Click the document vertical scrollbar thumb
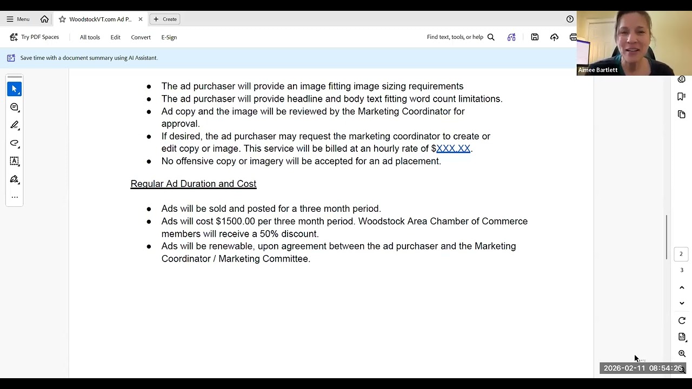692x389 pixels. [x=667, y=237]
